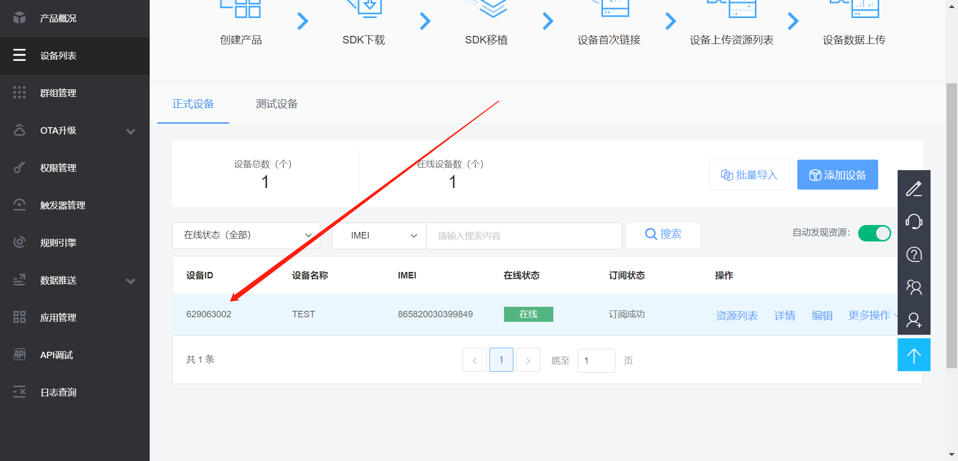Open customer support via headset icon

tap(914, 222)
